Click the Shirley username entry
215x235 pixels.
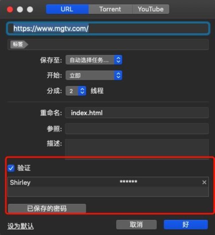coord(20,182)
